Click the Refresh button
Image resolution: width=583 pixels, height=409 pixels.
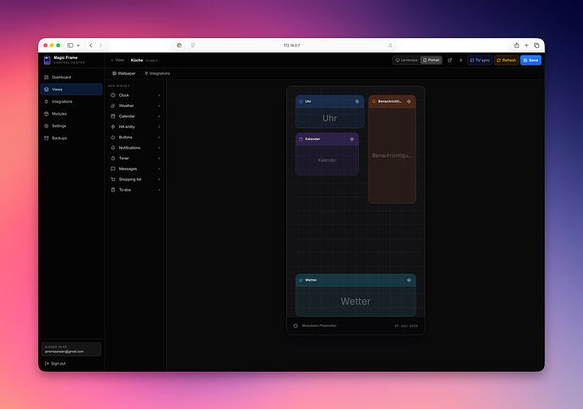506,60
